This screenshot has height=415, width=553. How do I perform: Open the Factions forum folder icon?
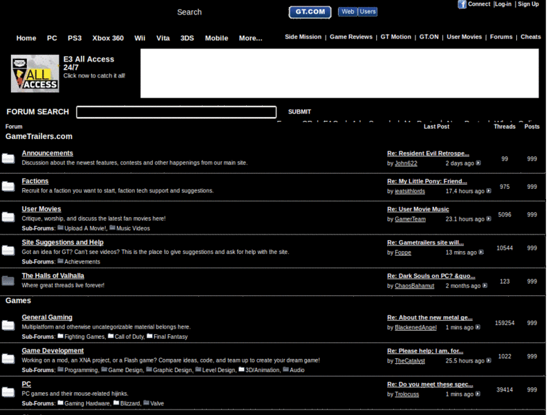coord(8,186)
